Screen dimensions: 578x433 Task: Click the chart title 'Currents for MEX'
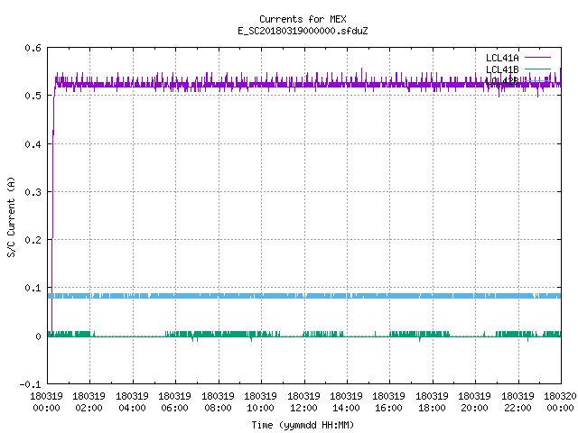(303, 19)
